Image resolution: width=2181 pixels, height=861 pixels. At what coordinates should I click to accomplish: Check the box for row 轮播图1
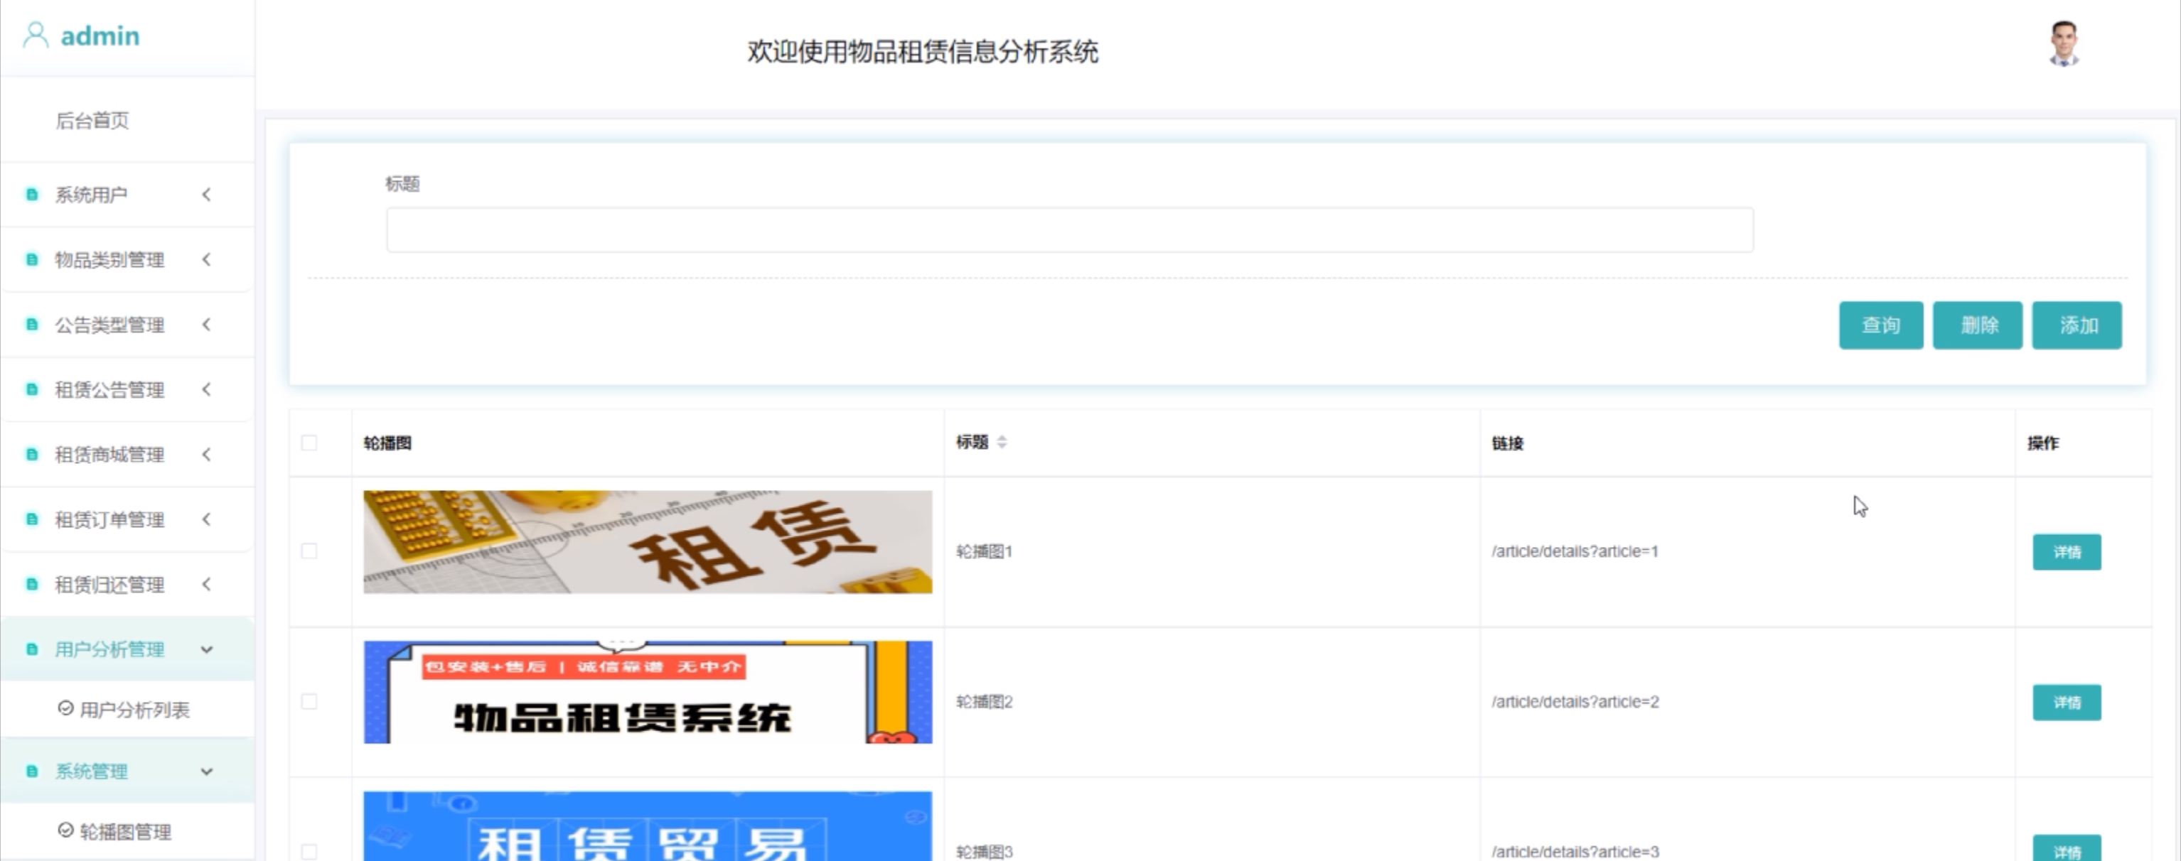pos(309,551)
